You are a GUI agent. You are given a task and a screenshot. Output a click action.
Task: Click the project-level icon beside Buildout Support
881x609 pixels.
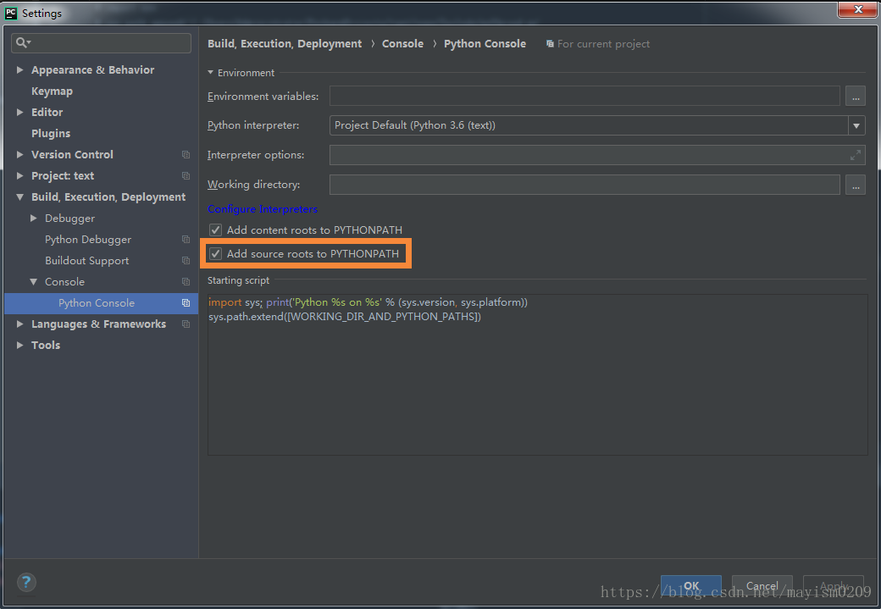click(x=186, y=261)
